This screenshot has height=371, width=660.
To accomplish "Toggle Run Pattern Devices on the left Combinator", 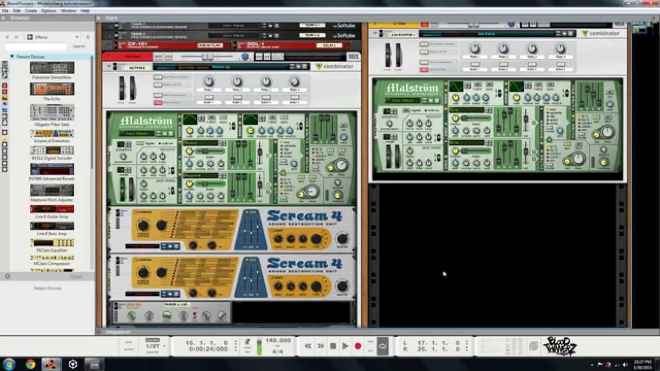I will 158,77.
